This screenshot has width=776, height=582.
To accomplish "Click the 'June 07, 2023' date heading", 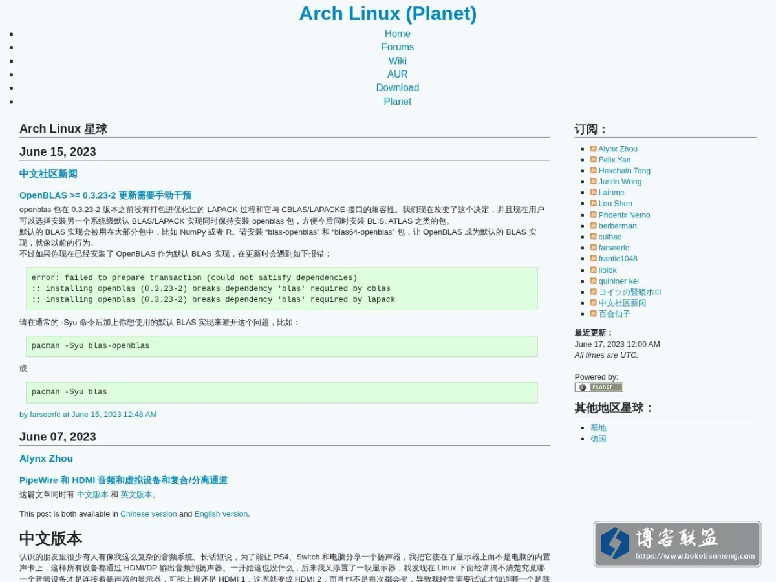I will coord(58,437).
